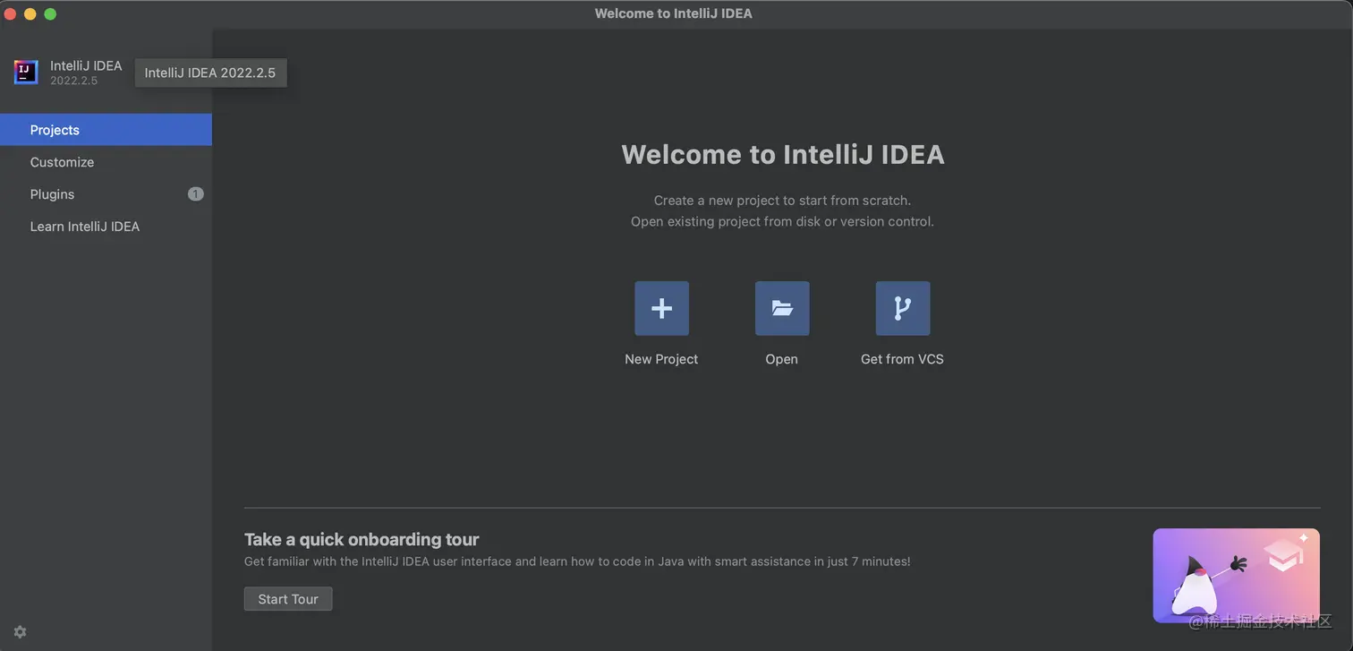Click the Welcome to IntelliJ IDEA heading
Screen dimensions: 1353x651
pyautogui.click(x=783, y=154)
